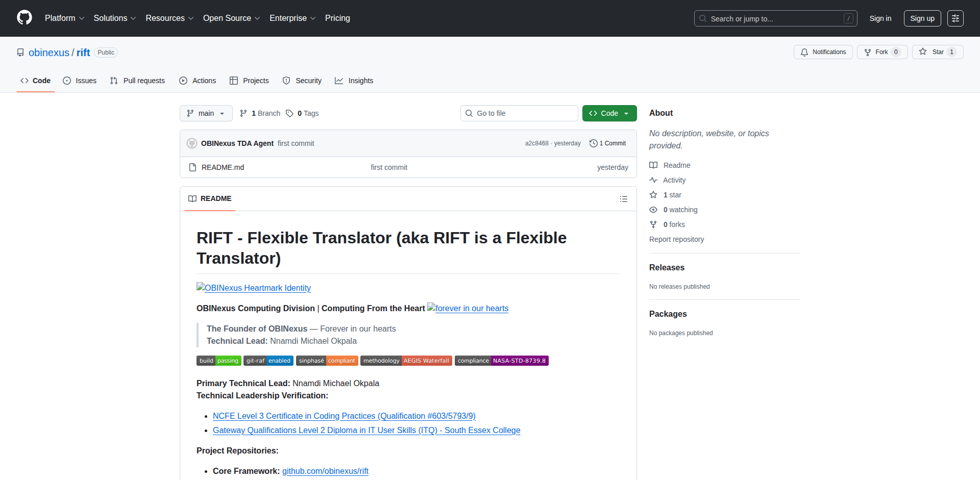Image resolution: width=980 pixels, height=480 pixels.
Task: Click the GitHub octocat logo
Action: [x=24, y=18]
